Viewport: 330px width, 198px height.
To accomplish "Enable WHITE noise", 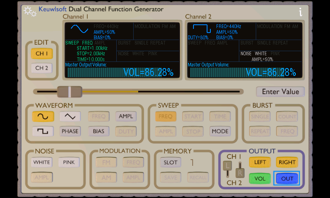I will coord(42,162).
